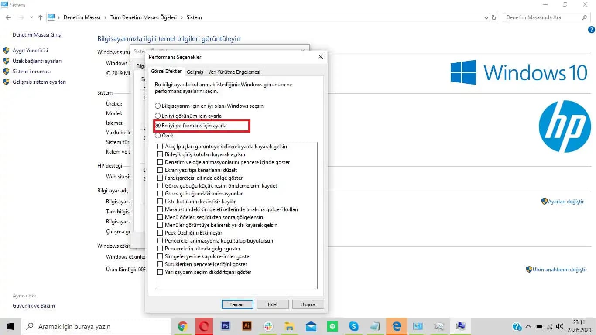Click the Skype taskbar icon
This screenshot has width=596, height=335.
(354, 326)
